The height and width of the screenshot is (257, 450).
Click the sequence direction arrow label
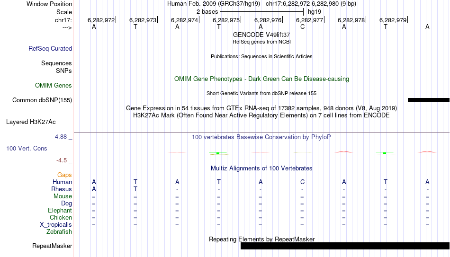67,27
